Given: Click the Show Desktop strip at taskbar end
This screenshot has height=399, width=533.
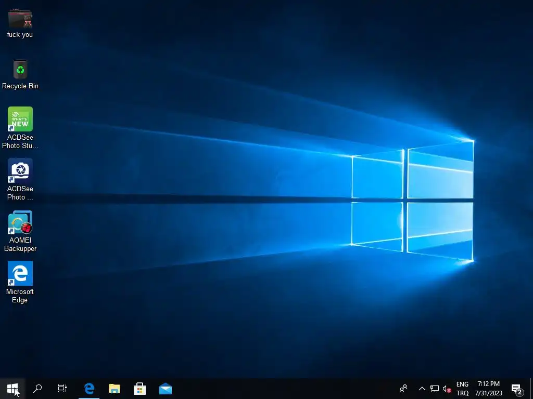Looking at the screenshot, I should pyautogui.click(x=531, y=389).
